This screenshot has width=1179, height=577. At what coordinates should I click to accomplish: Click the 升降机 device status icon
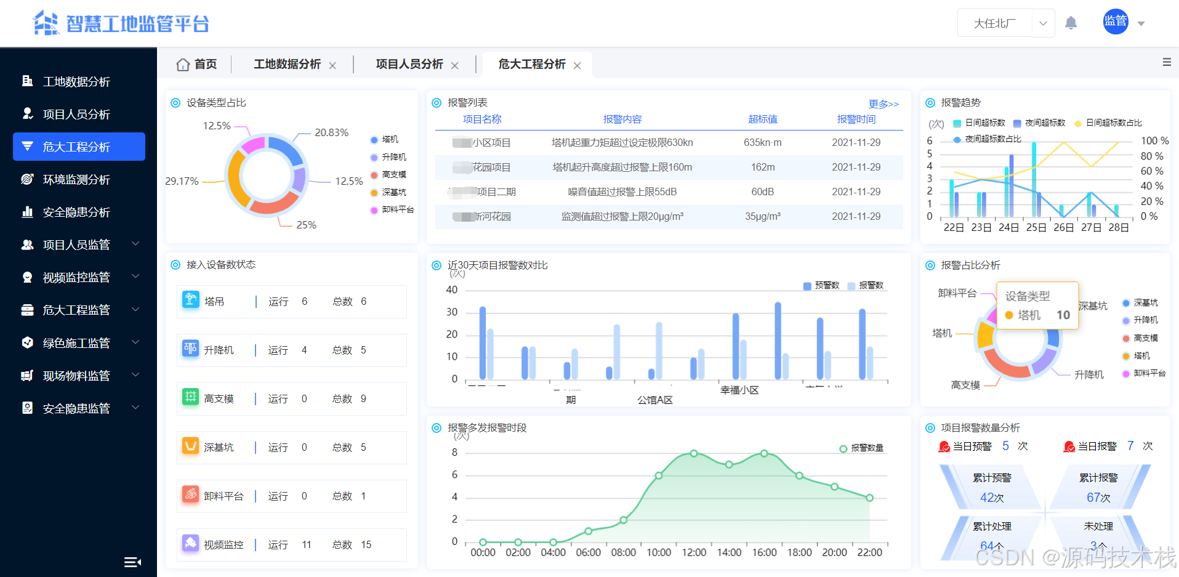(x=191, y=349)
